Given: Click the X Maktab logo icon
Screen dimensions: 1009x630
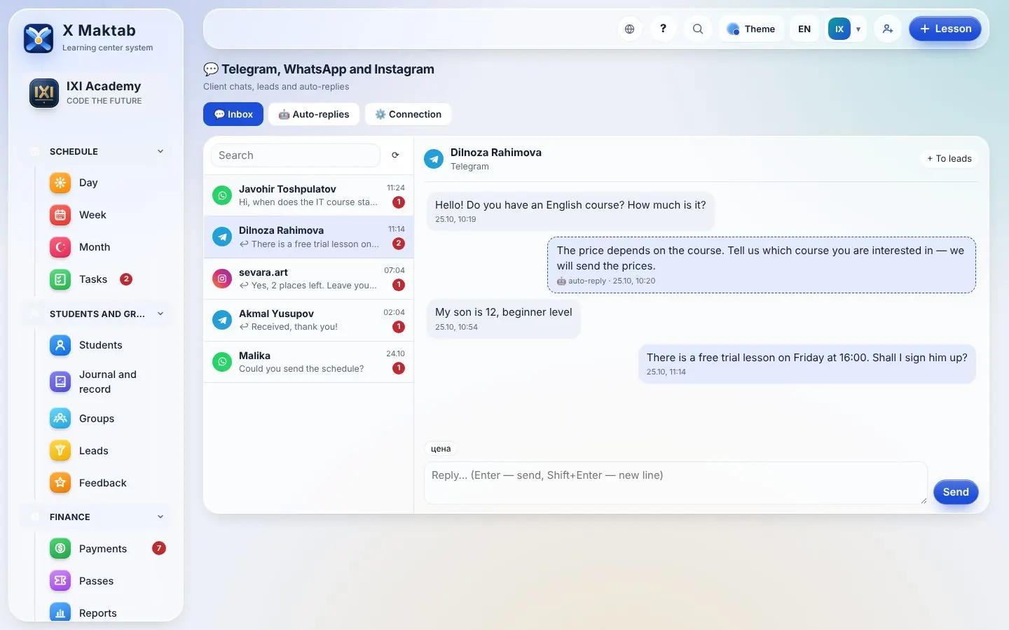Looking at the screenshot, I should point(39,38).
